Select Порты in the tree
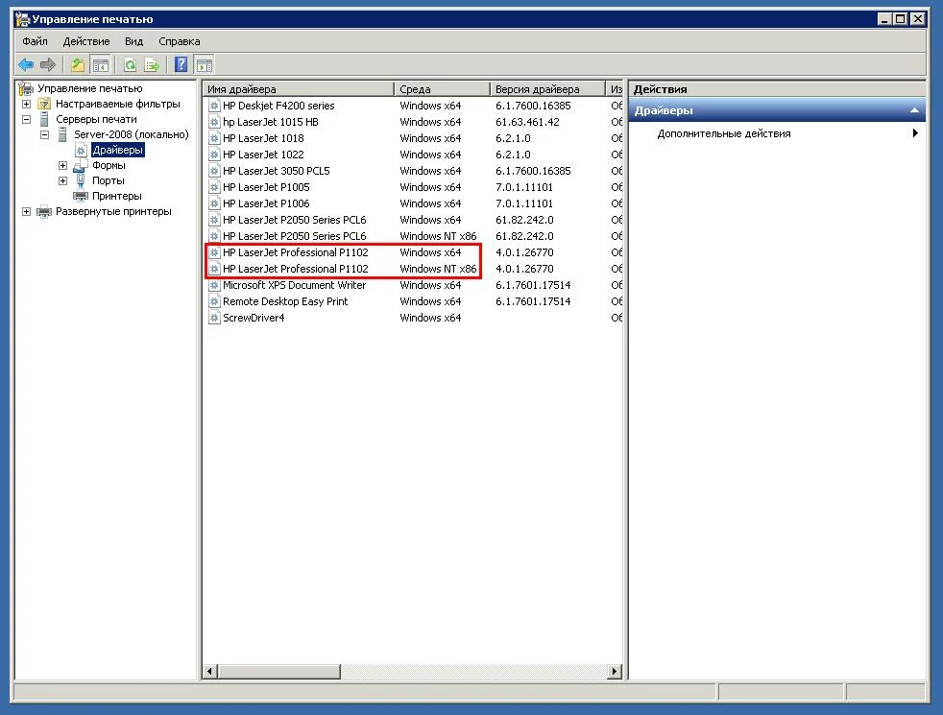This screenshot has height=715, width=943. pos(109,180)
